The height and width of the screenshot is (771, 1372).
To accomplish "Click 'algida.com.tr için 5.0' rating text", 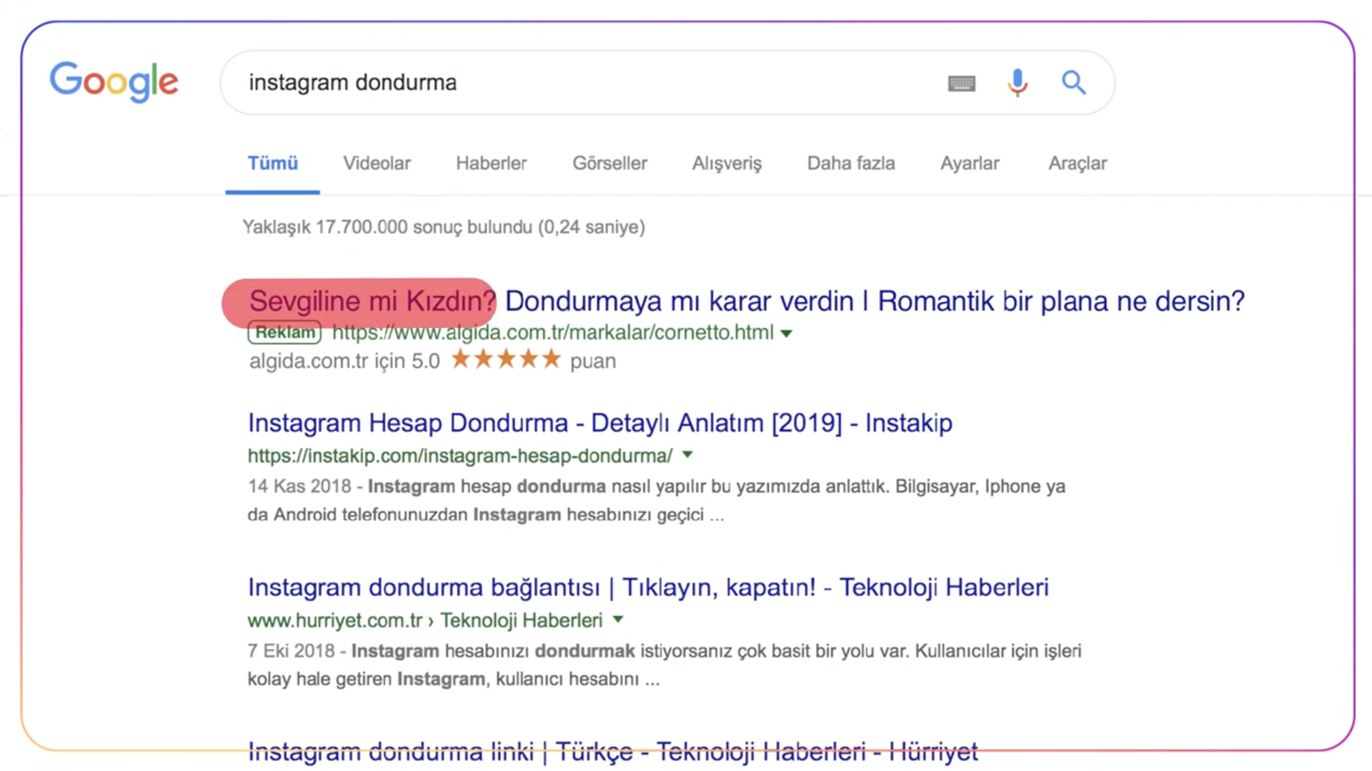I will click(x=344, y=361).
